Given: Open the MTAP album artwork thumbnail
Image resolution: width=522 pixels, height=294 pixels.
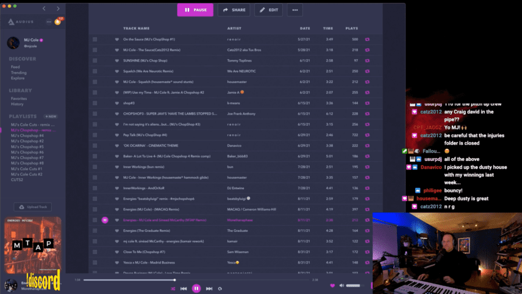Looking at the screenshot, I should coord(33,245).
